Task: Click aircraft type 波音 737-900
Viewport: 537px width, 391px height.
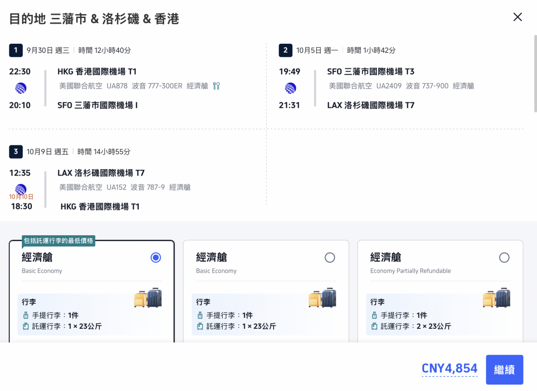Action: 427,86
